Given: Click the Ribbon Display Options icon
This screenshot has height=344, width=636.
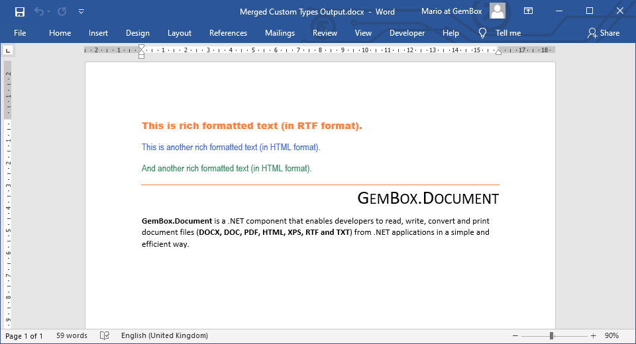Looking at the screenshot, I should [528, 11].
